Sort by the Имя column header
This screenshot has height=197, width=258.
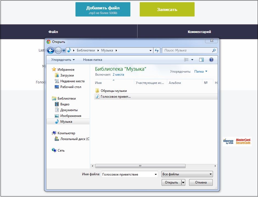pyautogui.click(x=98, y=83)
